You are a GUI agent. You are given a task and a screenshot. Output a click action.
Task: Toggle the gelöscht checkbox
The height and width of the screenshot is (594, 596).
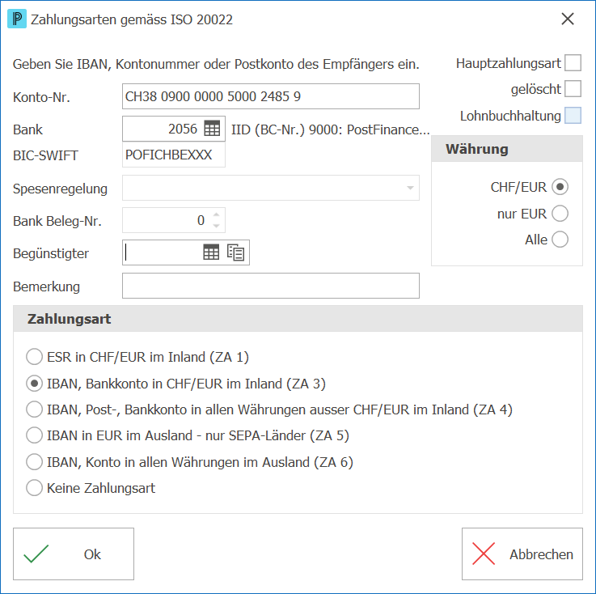coord(573,88)
